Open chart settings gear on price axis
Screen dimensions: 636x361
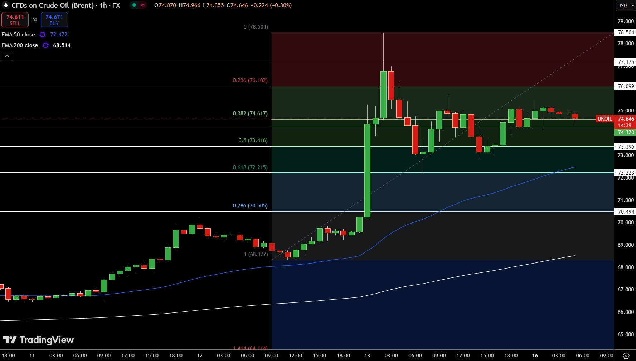(x=626, y=356)
